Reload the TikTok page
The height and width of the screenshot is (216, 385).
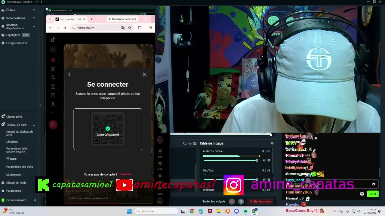click(65, 28)
